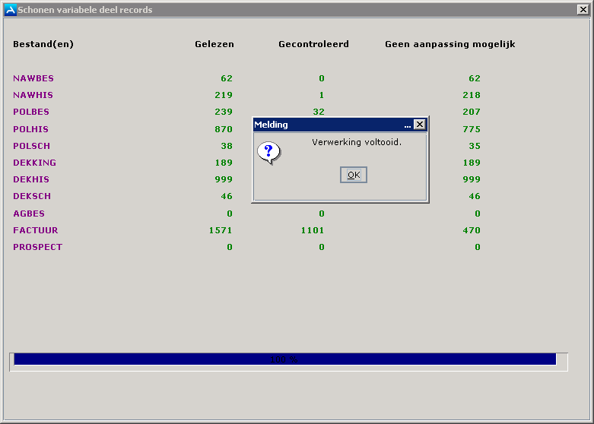The height and width of the screenshot is (424, 594).
Task: Click the OK button in Melding dialog
Action: pyautogui.click(x=354, y=176)
